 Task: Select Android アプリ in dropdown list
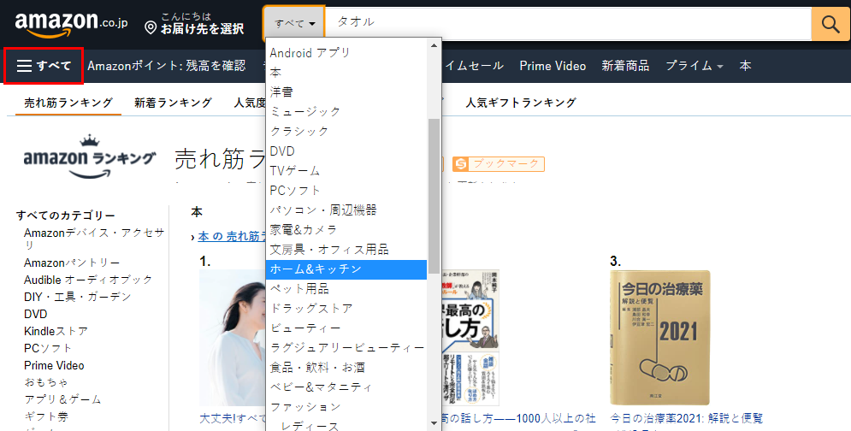tap(346, 53)
